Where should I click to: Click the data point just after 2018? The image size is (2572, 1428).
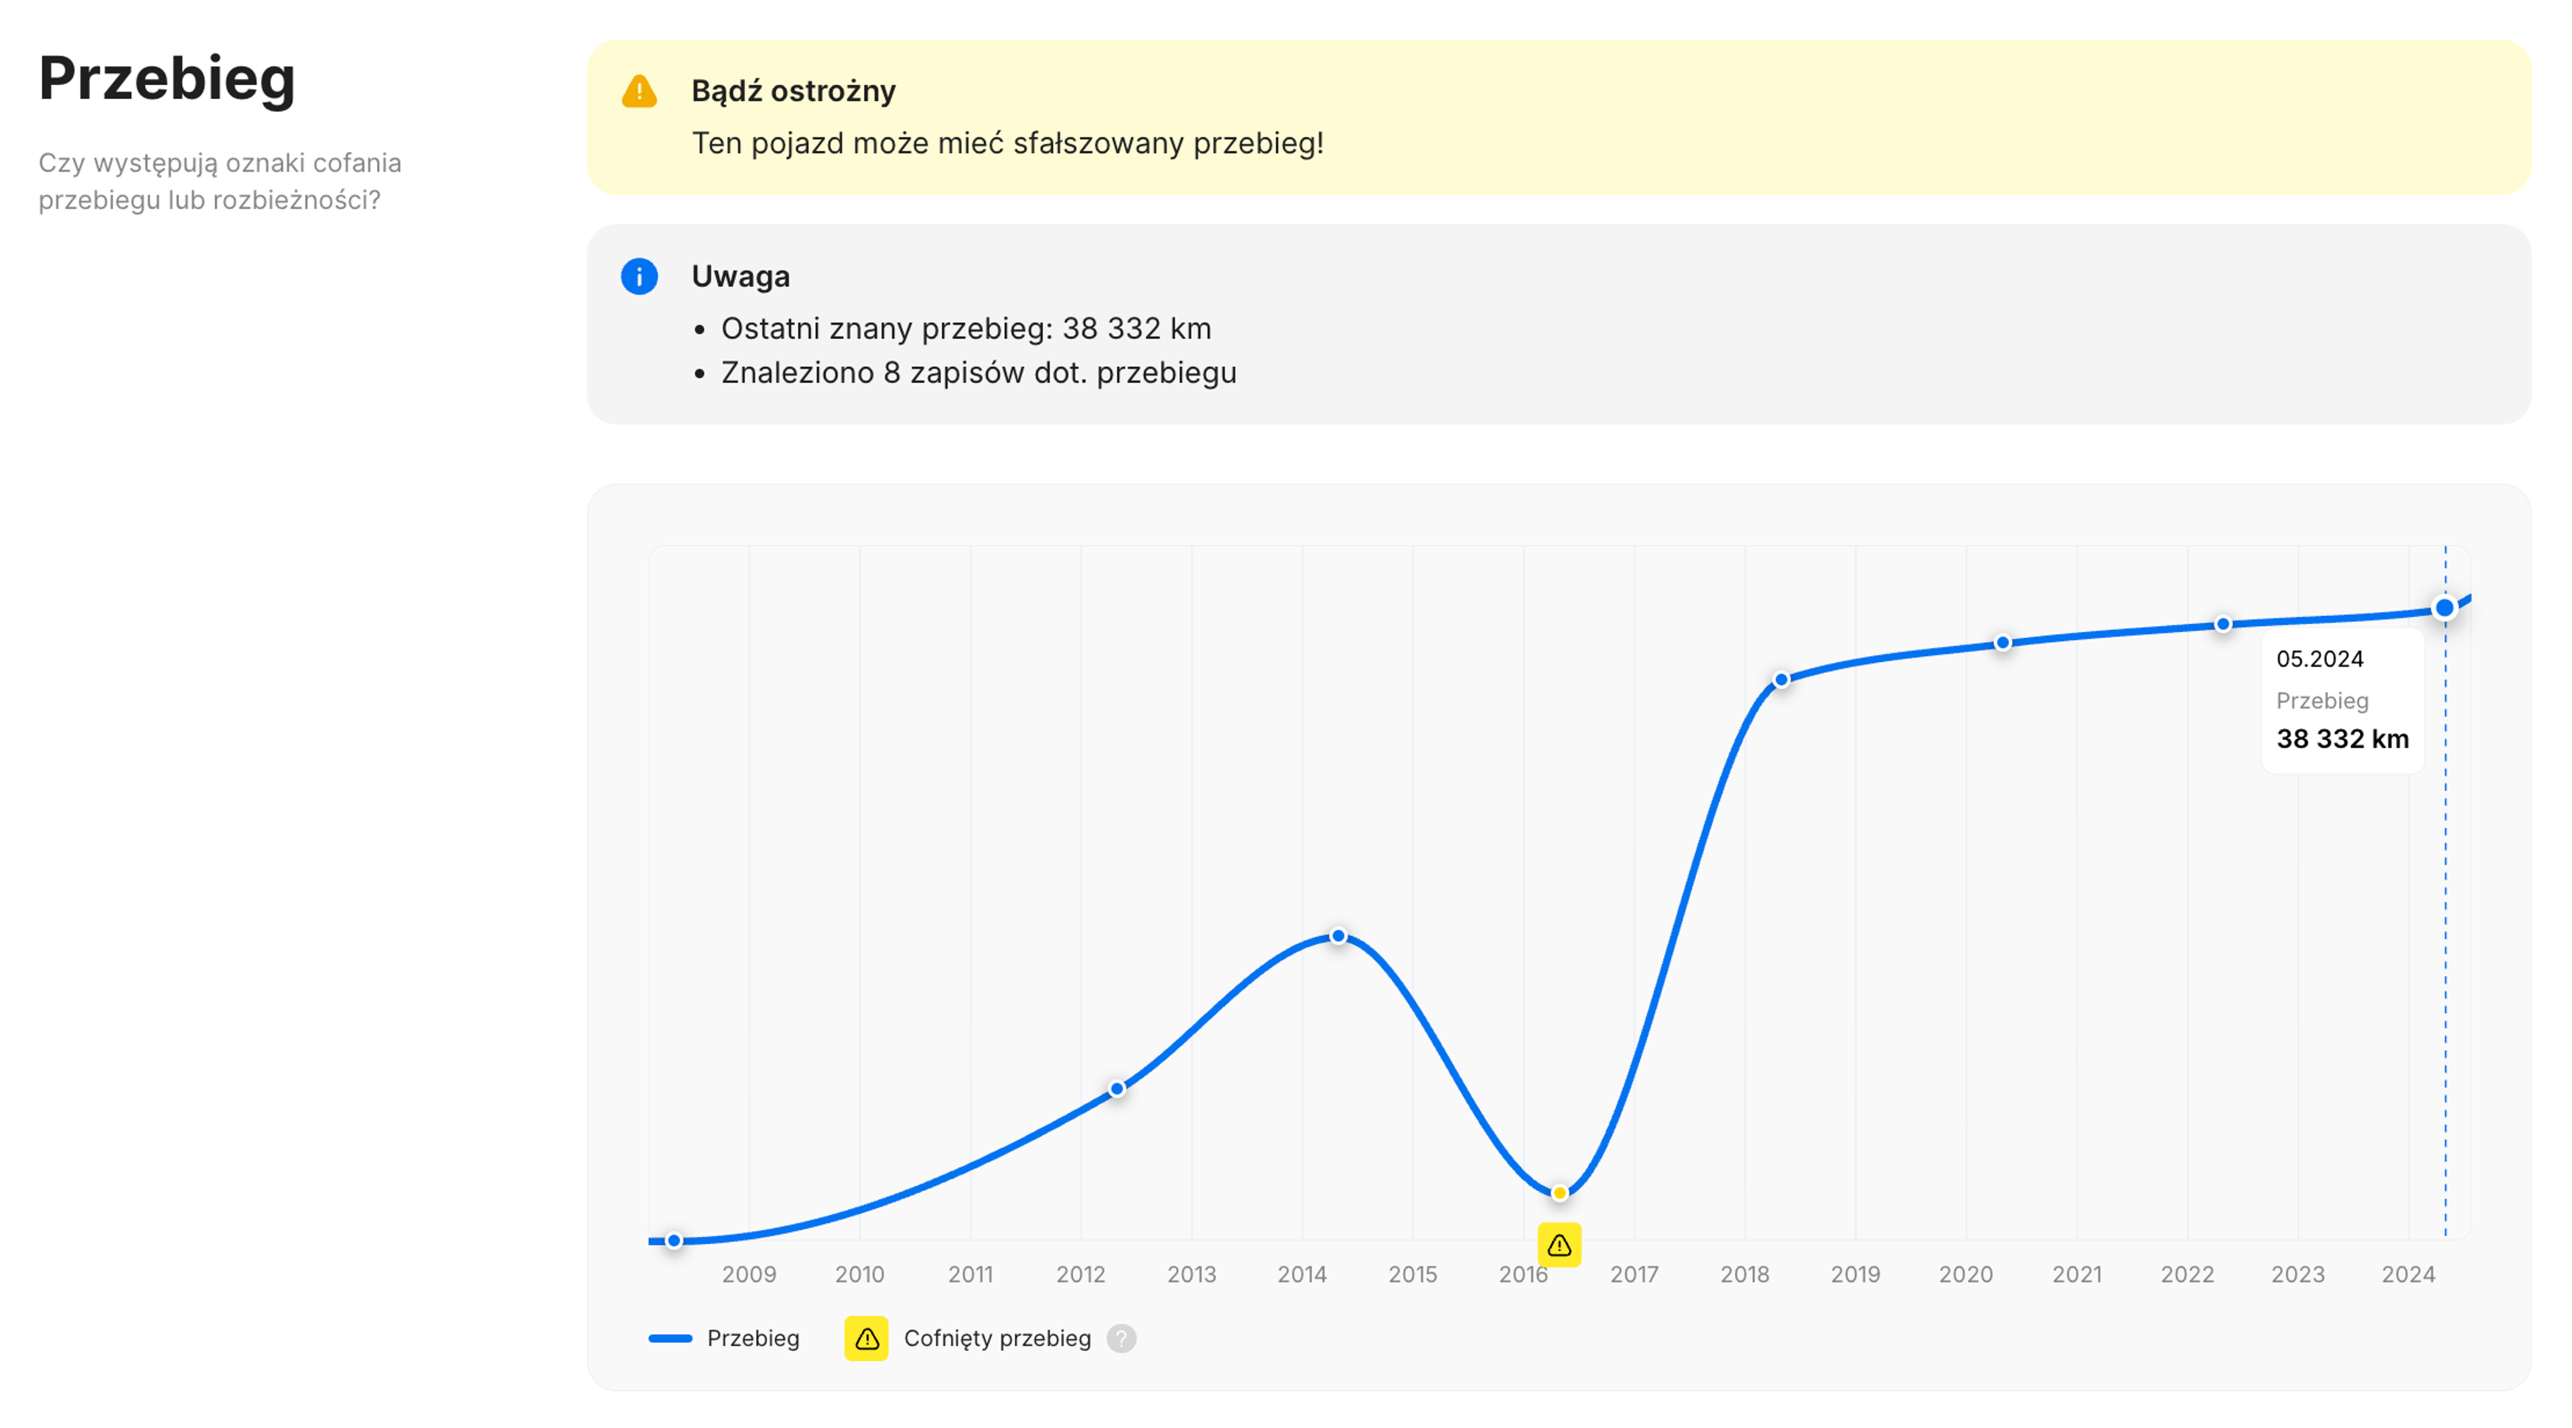click(x=1781, y=681)
